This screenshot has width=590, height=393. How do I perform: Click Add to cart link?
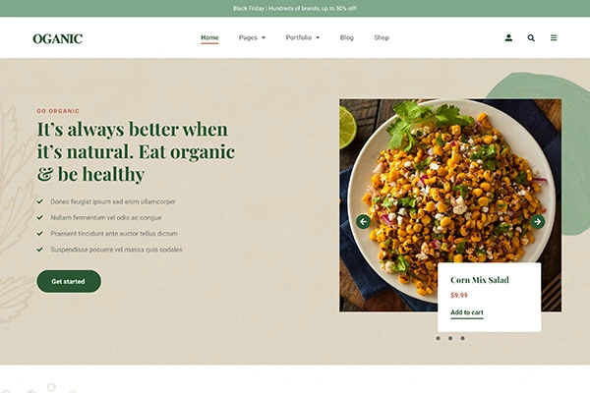(x=467, y=312)
